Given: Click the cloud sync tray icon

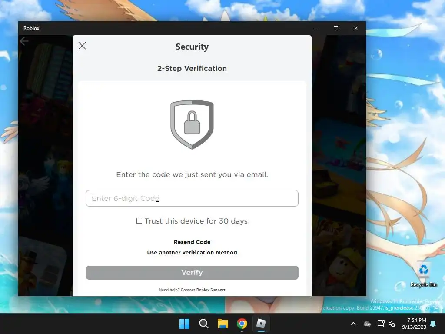Looking at the screenshot, I should tap(367, 324).
